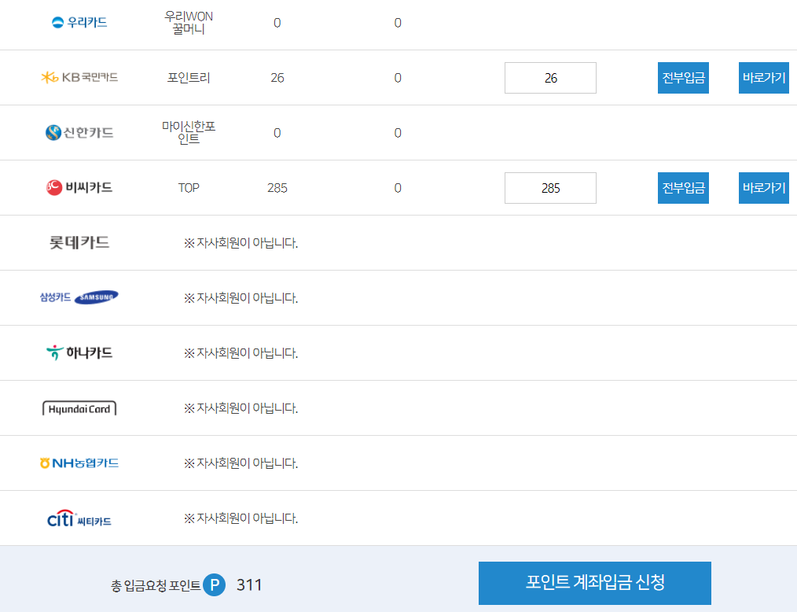Click the BC Card logo
Viewport: 797px width, 612px height.
click(x=79, y=187)
